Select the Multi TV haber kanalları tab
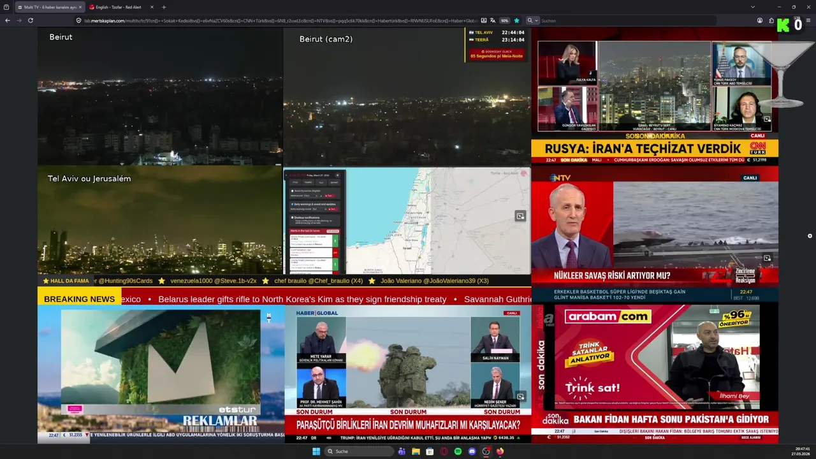 [50, 7]
